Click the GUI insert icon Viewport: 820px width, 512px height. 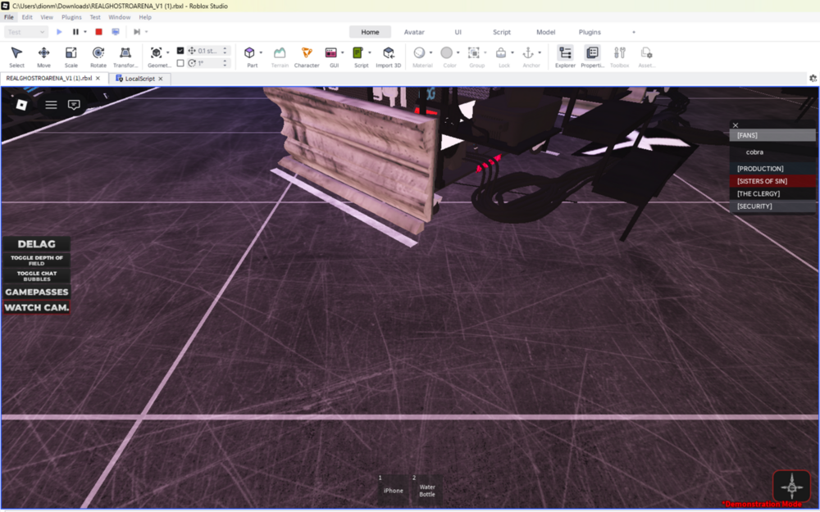[x=331, y=52]
